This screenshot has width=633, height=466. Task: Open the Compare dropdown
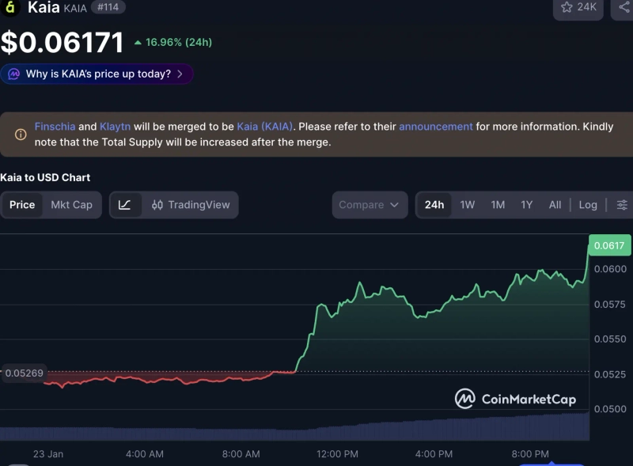pyautogui.click(x=370, y=205)
